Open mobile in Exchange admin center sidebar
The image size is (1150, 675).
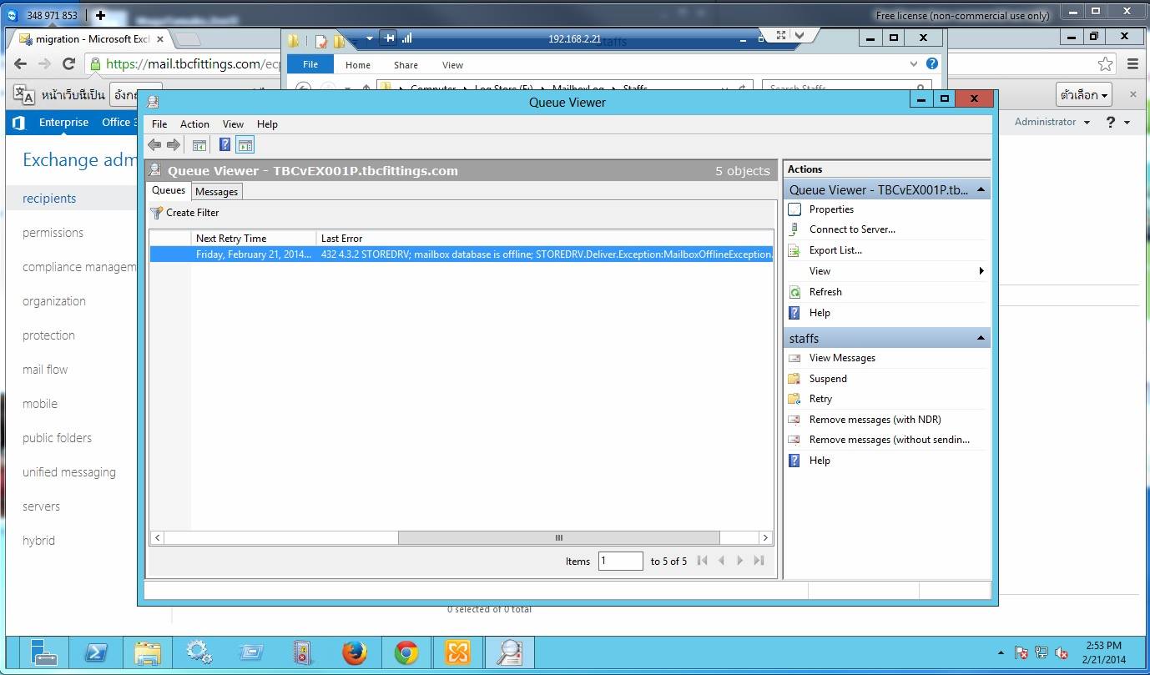(40, 404)
